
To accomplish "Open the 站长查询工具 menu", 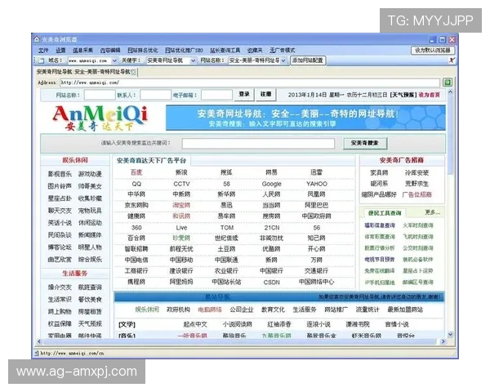I will (x=225, y=50).
